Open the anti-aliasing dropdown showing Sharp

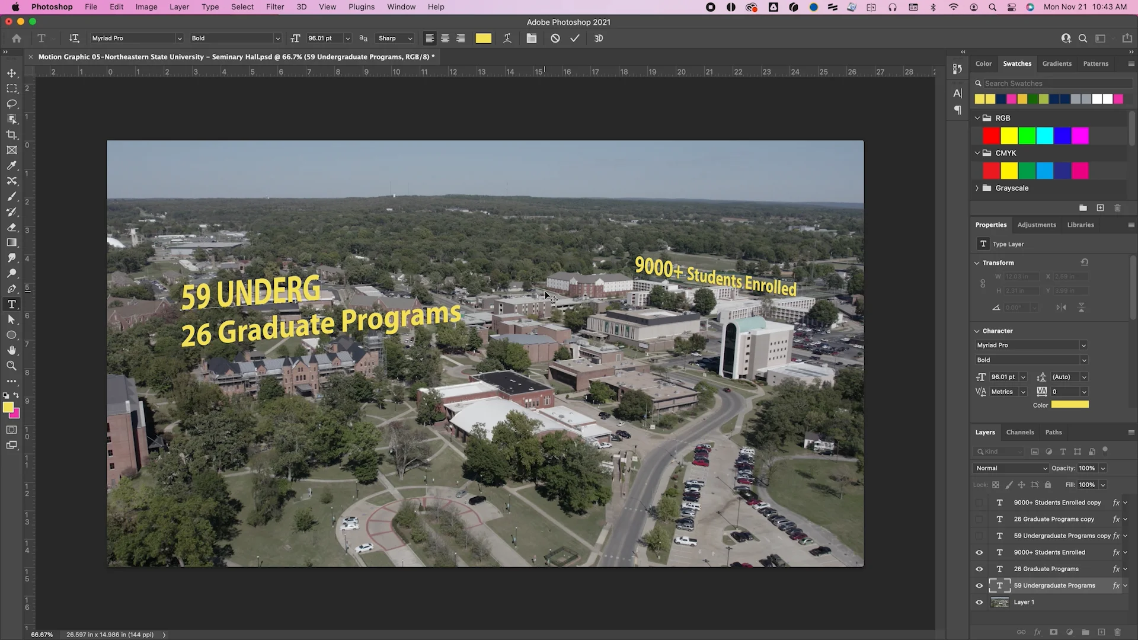(x=394, y=38)
